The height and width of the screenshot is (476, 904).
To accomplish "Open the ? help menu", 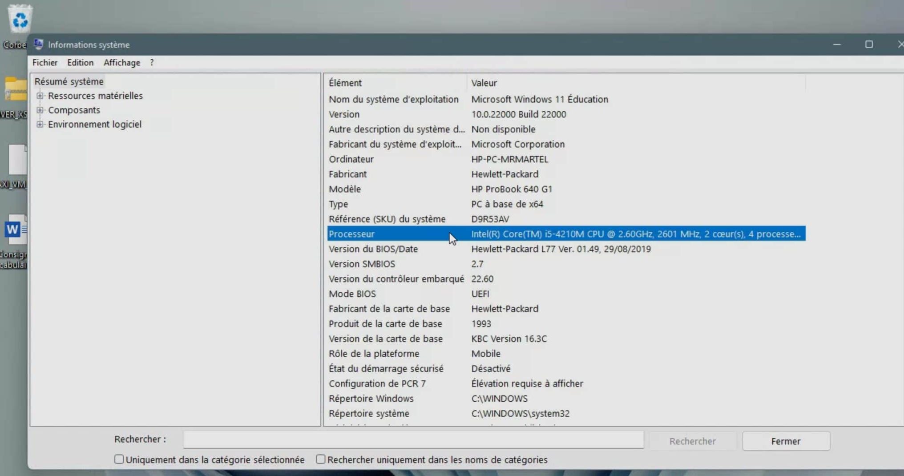I will click(151, 63).
